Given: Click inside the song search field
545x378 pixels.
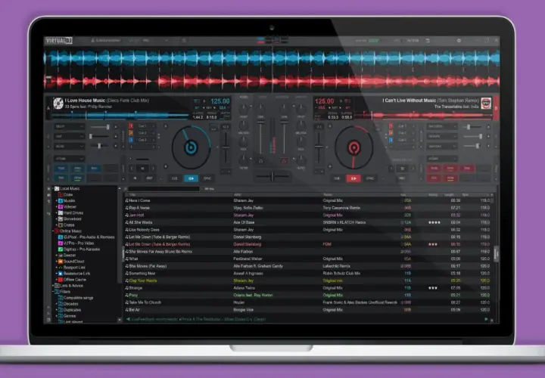Looking at the screenshot, I should [x=163, y=189].
